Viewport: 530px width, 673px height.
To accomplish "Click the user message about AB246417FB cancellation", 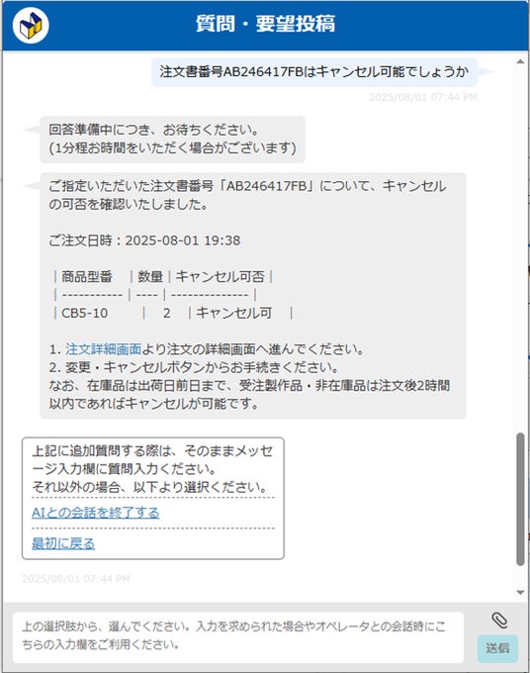I will 314,72.
